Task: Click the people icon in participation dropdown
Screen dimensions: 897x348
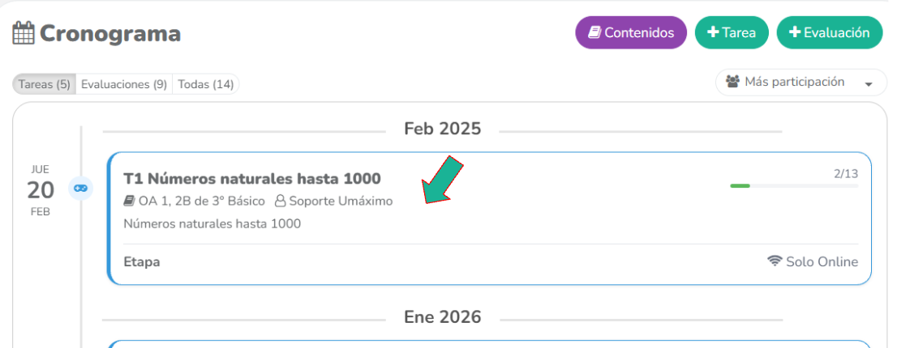Action: coord(733,83)
